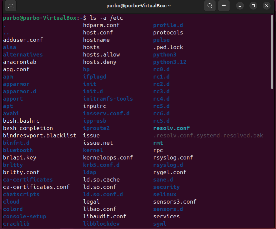Click the rmt symlink entry
The width and height of the screenshot is (276, 229).
point(158,143)
